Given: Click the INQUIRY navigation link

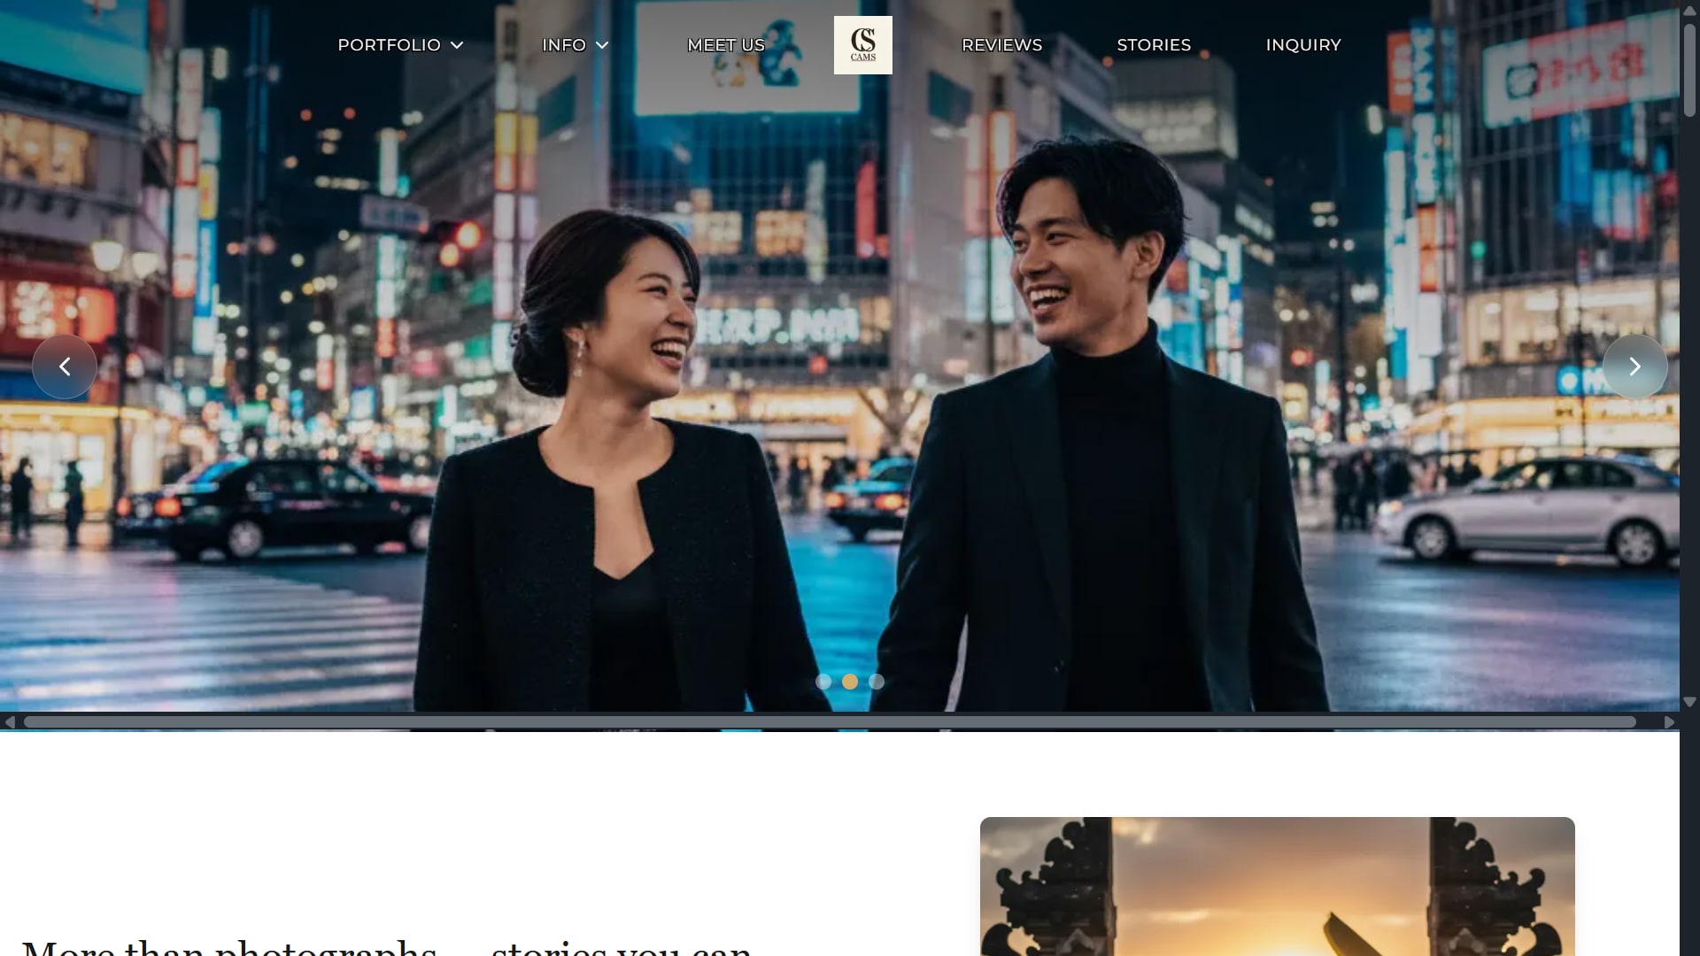Looking at the screenshot, I should 1304,44.
